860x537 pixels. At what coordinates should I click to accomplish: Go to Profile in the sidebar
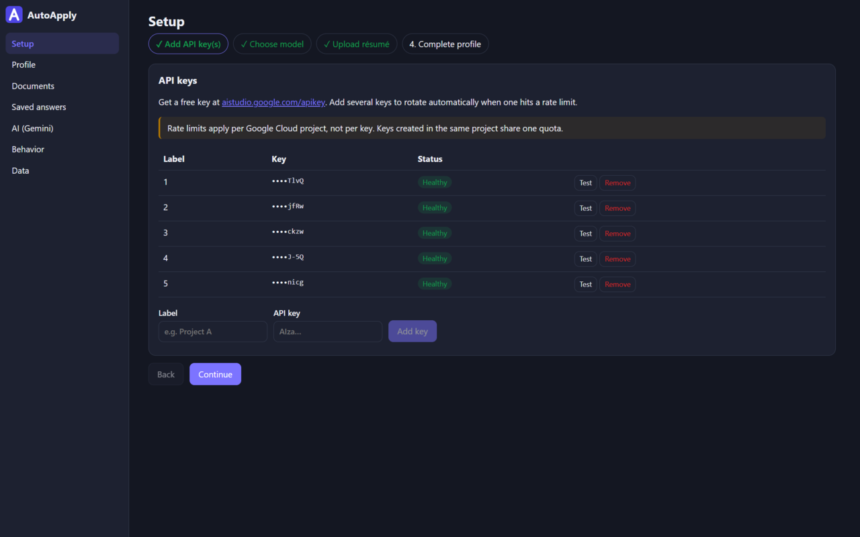(62, 64)
